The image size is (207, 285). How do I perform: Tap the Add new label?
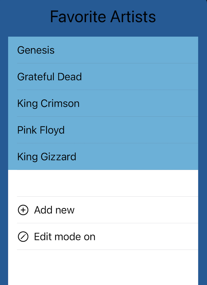[54, 210]
